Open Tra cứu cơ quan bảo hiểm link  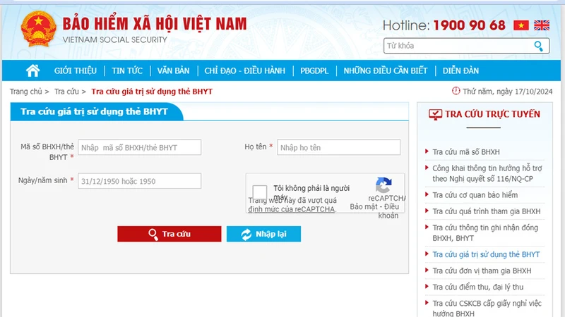click(x=475, y=195)
